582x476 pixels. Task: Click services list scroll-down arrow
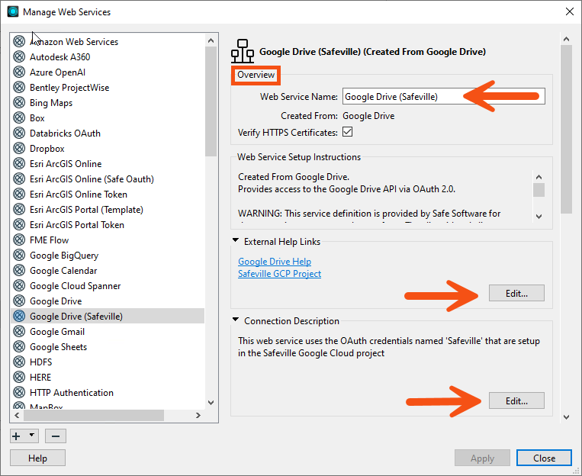(x=211, y=403)
